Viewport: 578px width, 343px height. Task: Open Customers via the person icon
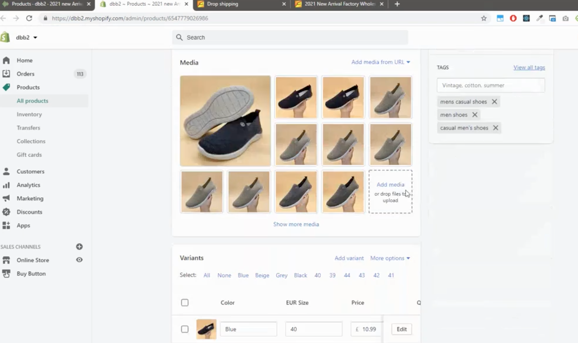pos(6,171)
